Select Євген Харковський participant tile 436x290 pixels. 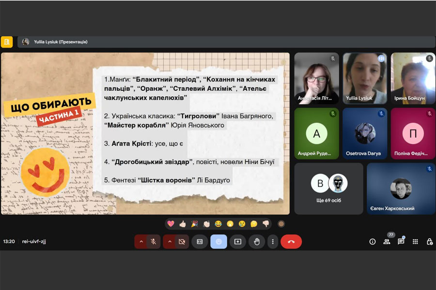coord(401,188)
